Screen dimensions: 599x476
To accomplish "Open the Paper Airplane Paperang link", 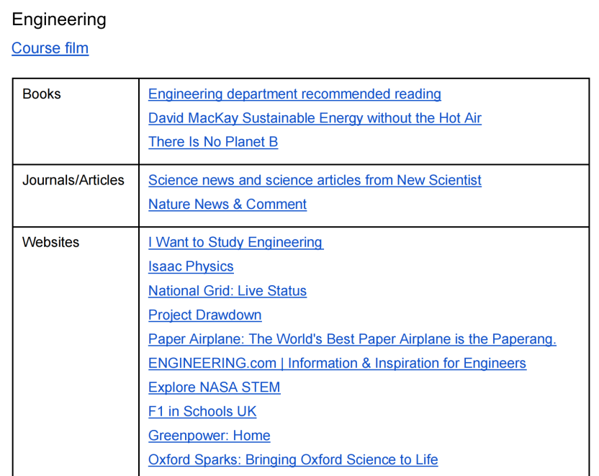I will coord(352,339).
